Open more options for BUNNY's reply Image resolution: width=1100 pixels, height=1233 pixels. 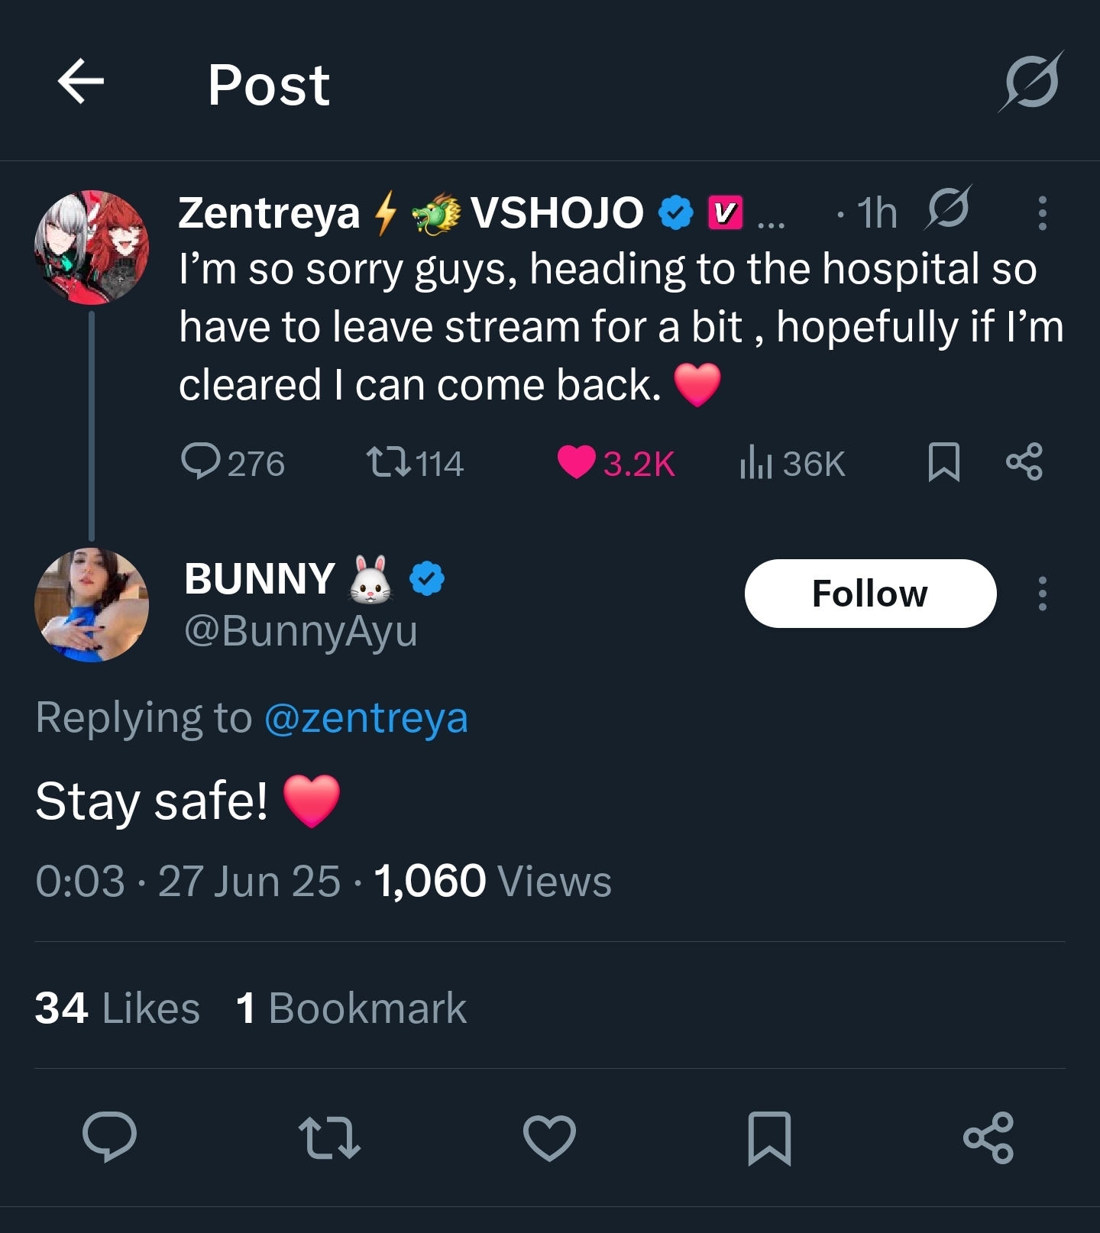click(x=1042, y=594)
